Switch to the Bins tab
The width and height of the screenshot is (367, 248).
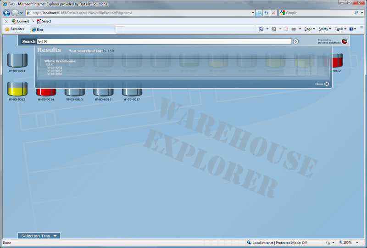(x=73, y=29)
